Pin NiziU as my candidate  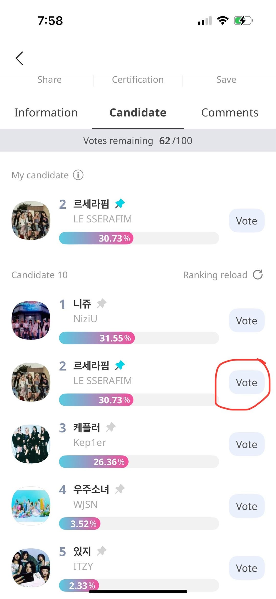coord(101,304)
